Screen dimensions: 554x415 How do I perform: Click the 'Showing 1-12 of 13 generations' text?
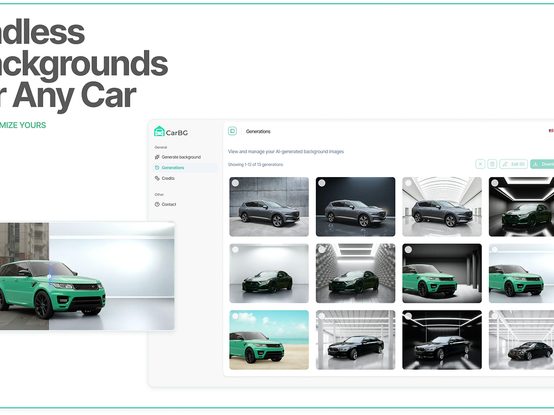pyautogui.click(x=255, y=164)
